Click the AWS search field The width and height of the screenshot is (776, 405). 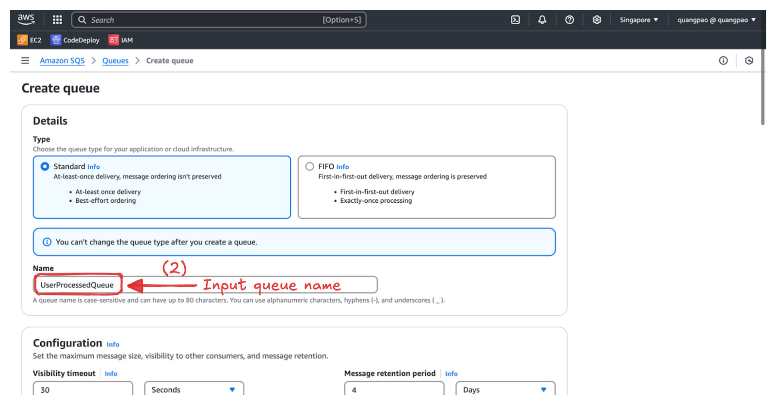click(219, 20)
